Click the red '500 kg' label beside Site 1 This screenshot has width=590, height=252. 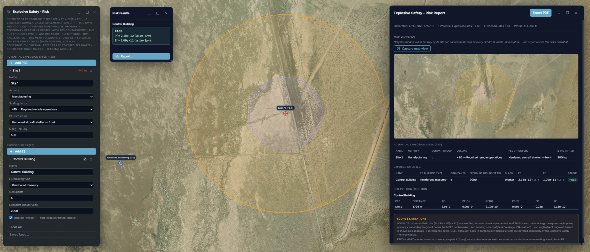click(x=83, y=71)
